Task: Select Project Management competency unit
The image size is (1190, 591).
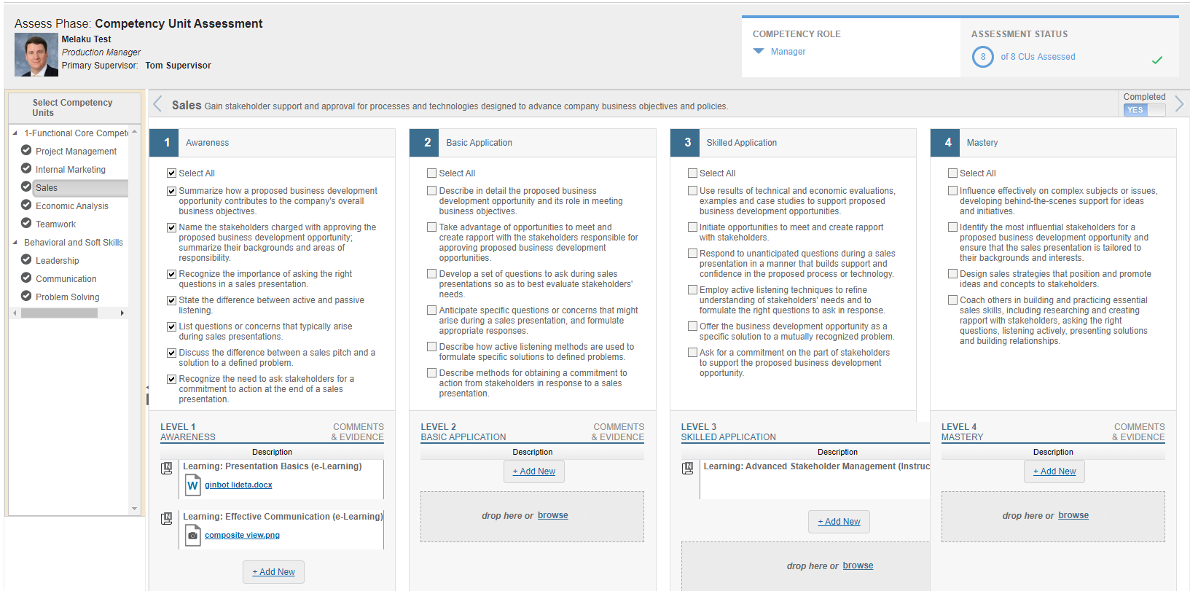Action: point(76,151)
